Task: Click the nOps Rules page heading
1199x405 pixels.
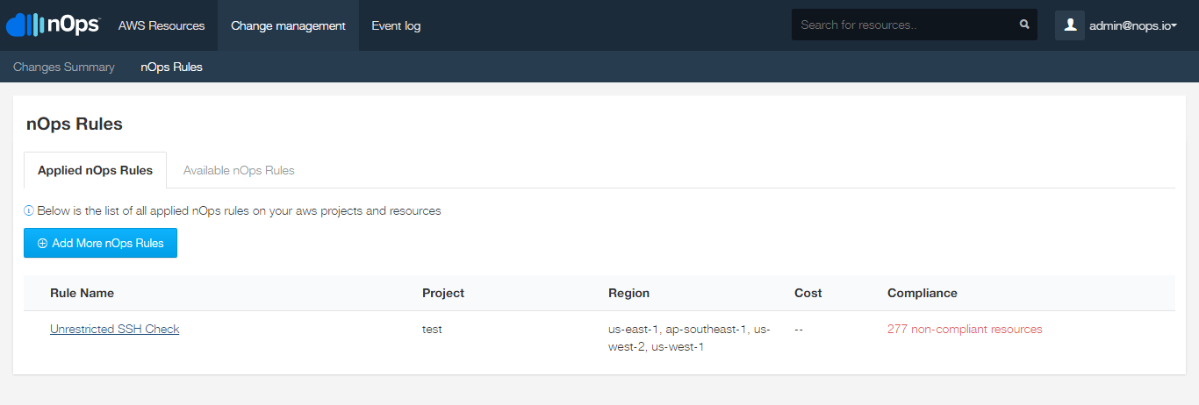Action: point(75,124)
